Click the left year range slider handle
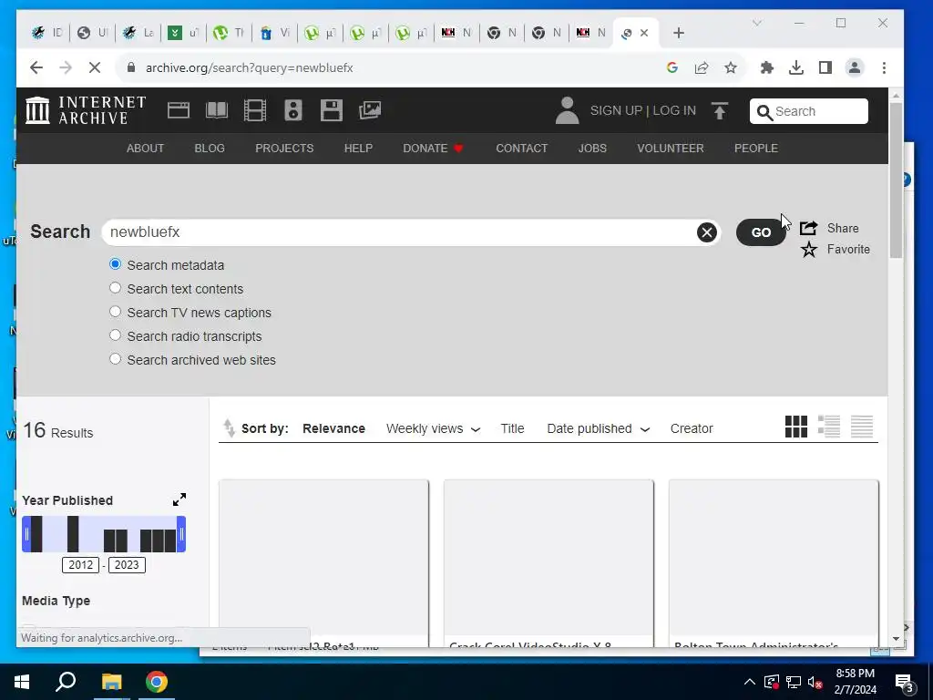933x700 pixels. (x=26, y=534)
